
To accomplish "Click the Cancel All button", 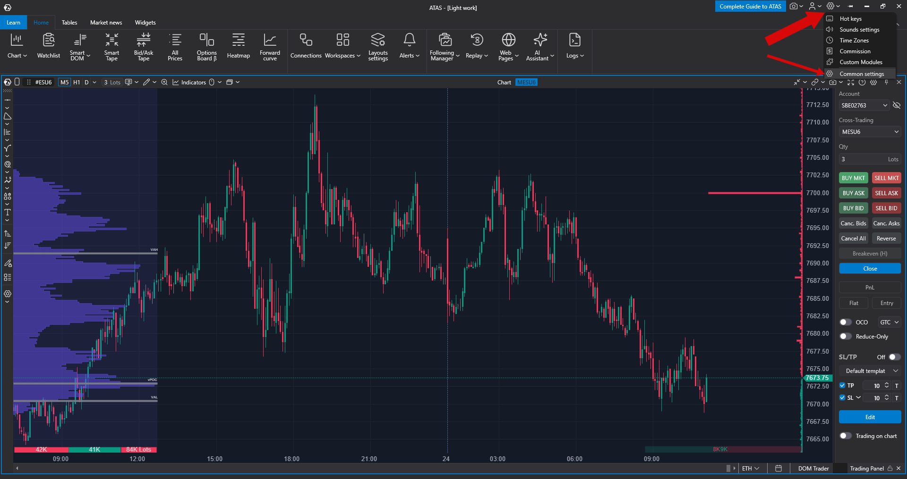I will click(x=853, y=239).
